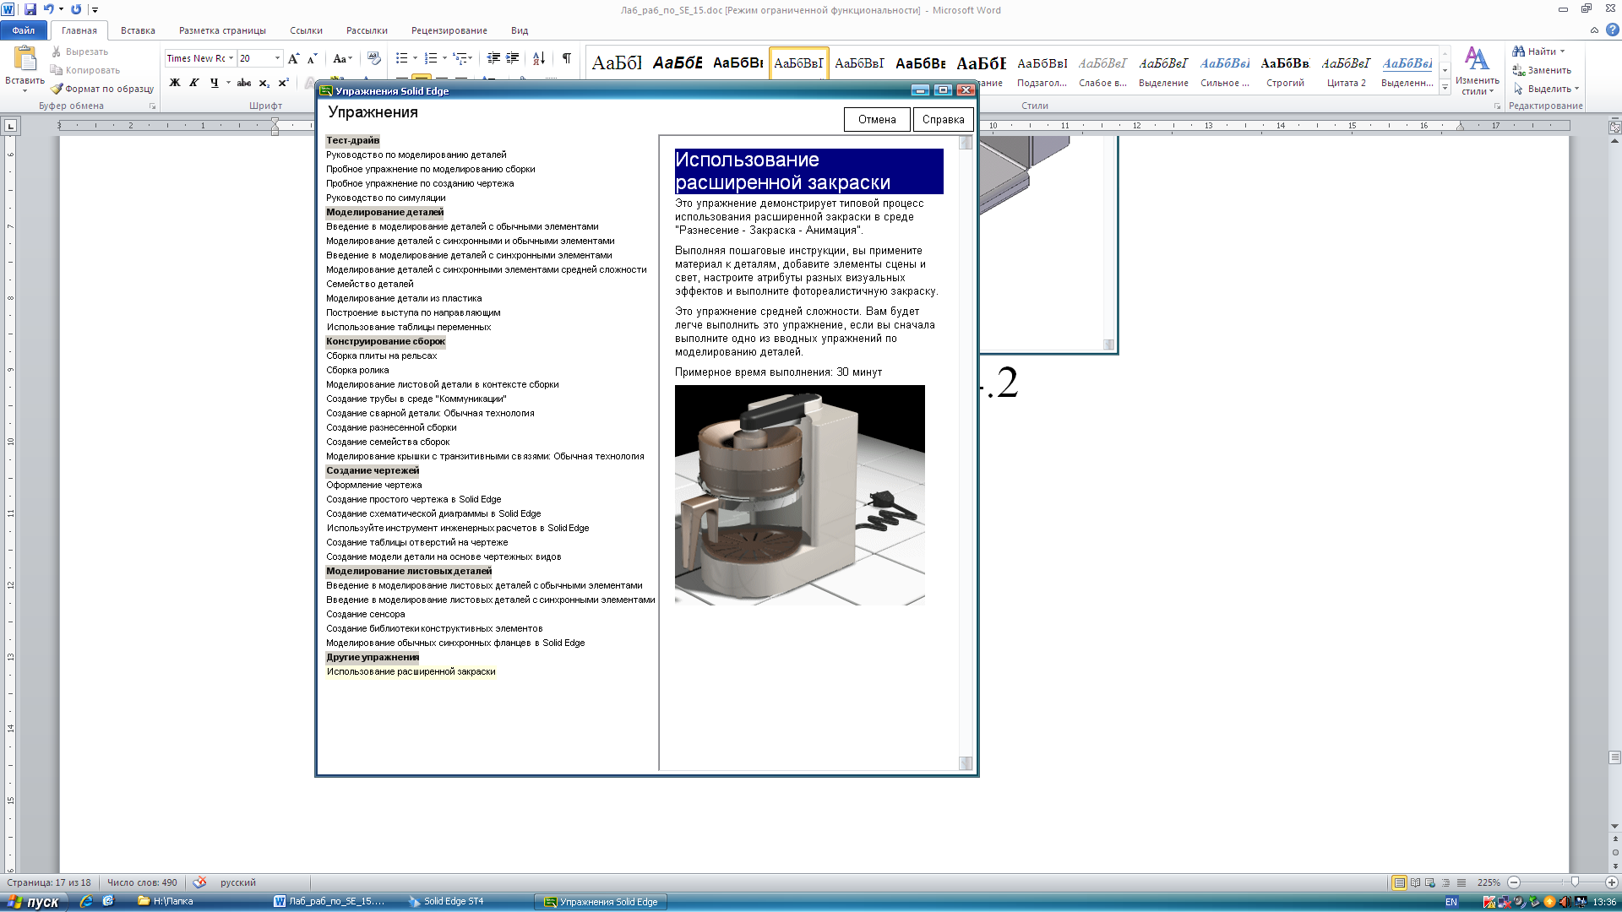Switch to Разметка страницы ribbon tab

click(222, 30)
